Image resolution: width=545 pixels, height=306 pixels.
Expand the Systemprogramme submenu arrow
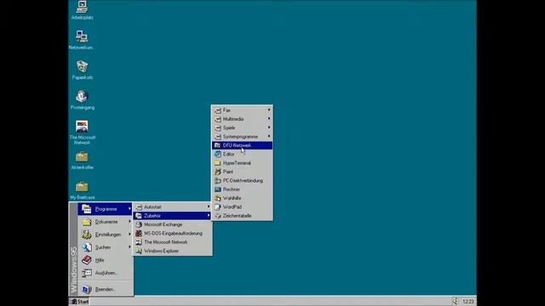[269, 136]
